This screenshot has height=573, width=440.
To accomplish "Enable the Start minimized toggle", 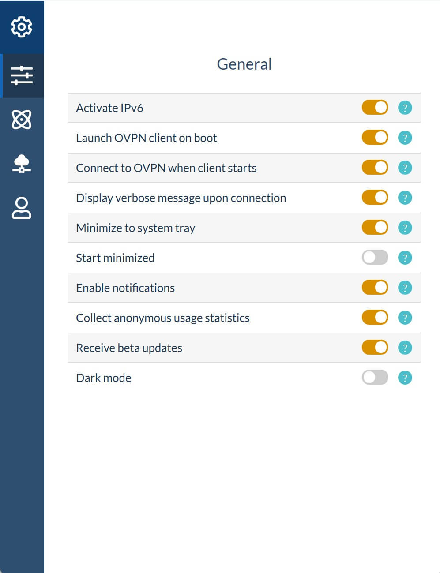I will point(375,257).
